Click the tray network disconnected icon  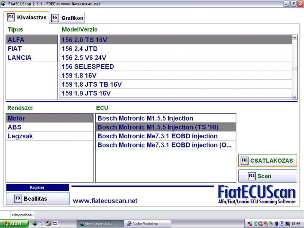click(250, 224)
